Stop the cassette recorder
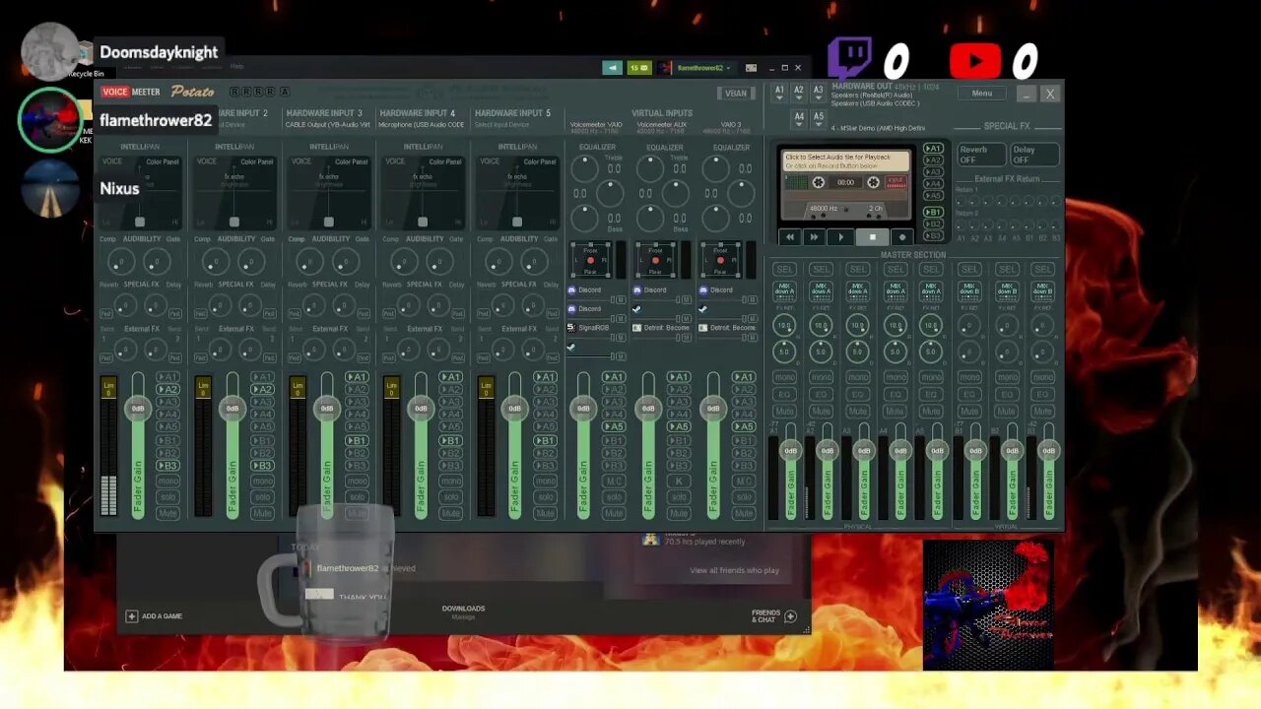1261x709 pixels. tap(872, 236)
